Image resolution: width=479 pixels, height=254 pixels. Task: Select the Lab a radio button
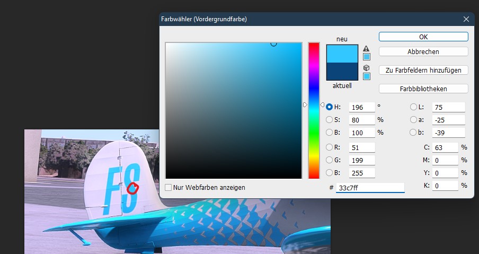413,119
